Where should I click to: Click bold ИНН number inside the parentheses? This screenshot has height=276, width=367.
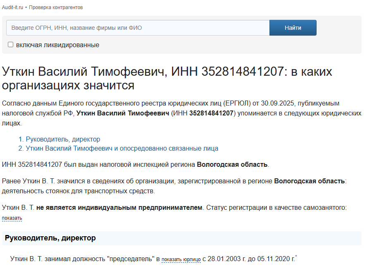click(212, 113)
